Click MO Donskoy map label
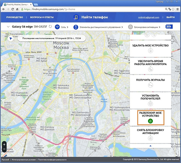The height and width of the screenshot is (163, 181). pyautogui.click(x=47, y=128)
